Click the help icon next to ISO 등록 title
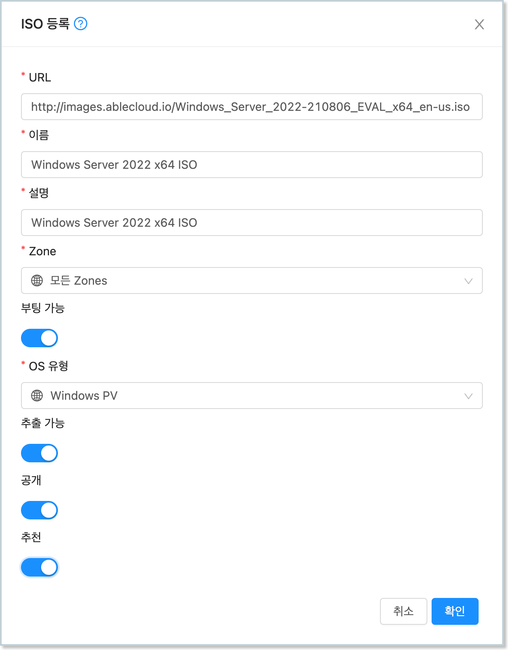The width and height of the screenshot is (508, 650). click(x=80, y=24)
